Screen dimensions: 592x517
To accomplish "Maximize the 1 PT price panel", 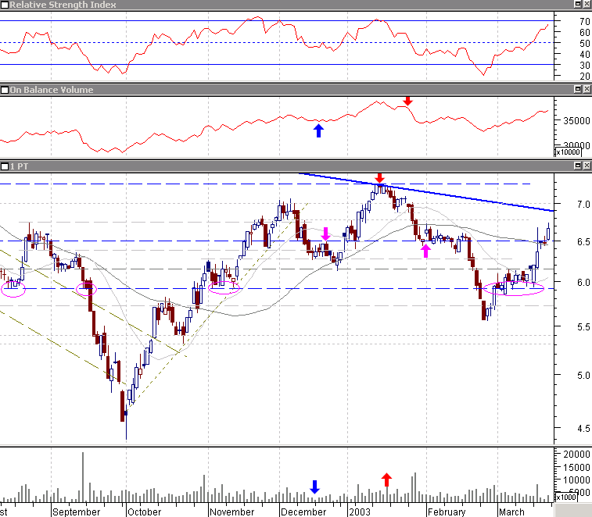I will point(578,166).
